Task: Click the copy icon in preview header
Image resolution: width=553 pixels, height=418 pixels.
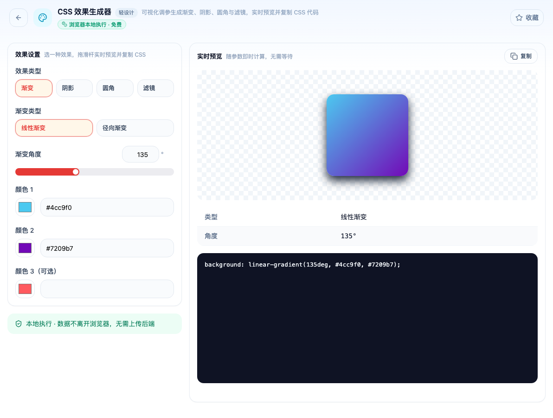Action: click(514, 56)
